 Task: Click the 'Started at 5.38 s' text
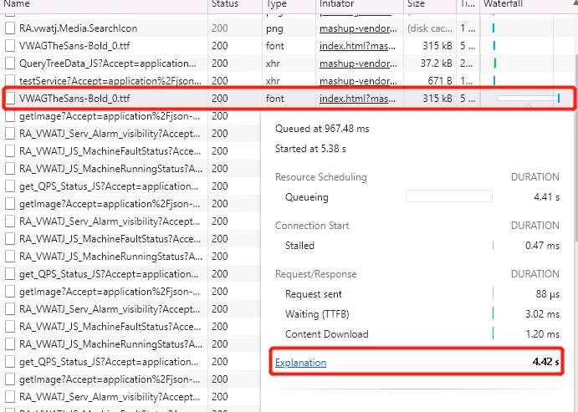click(x=310, y=149)
